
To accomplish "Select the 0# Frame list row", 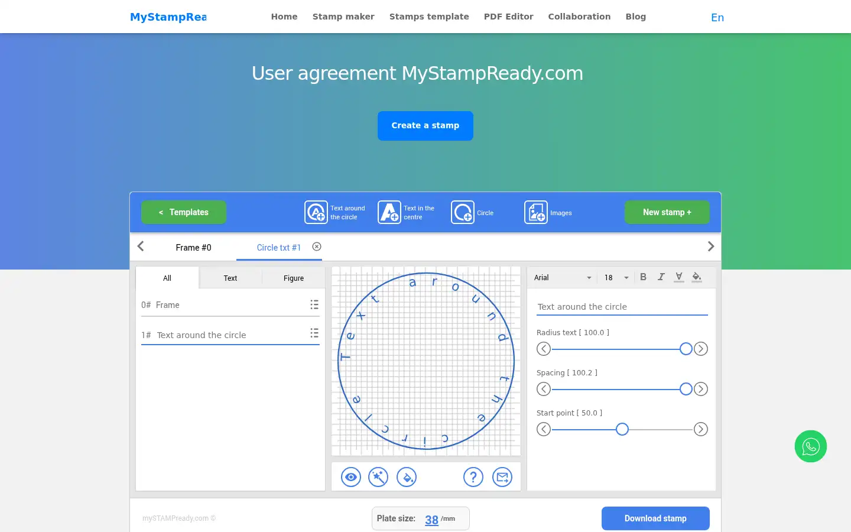I will 230,305.
